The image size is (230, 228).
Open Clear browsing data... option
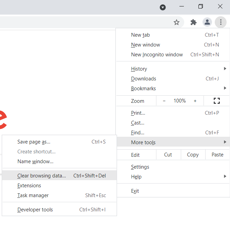pos(59,175)
